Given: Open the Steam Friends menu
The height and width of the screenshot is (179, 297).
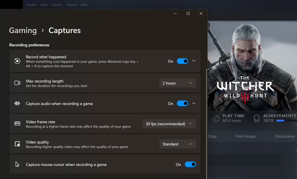Looking at the screenshot, I should [x=57, y=5].
